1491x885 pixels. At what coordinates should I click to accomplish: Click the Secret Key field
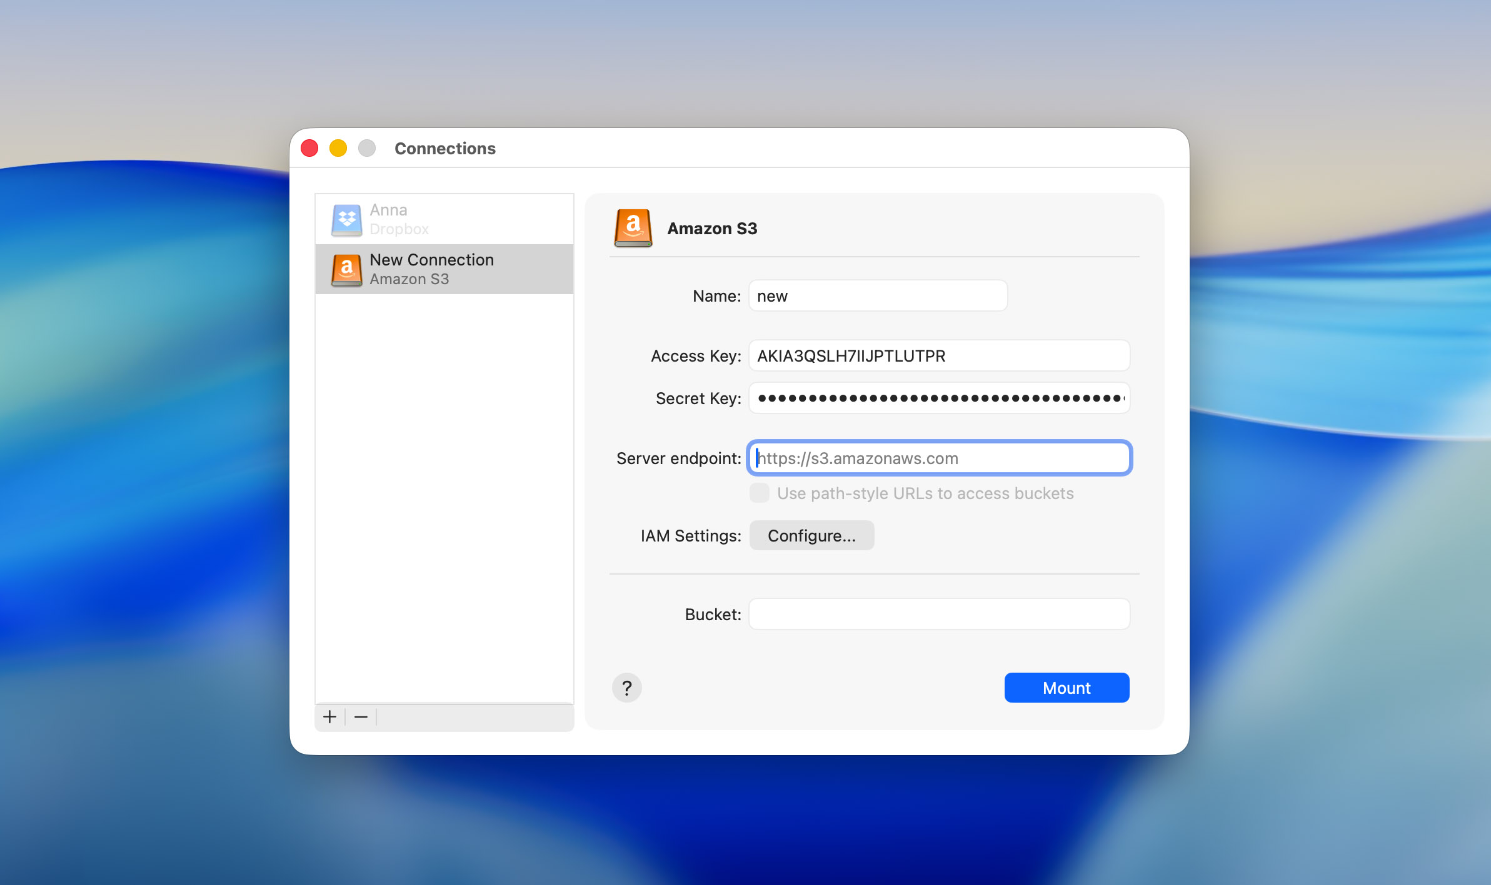click(x=938, y=398)
